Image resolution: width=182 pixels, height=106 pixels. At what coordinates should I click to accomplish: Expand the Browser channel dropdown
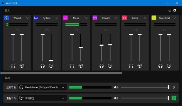click(116, 18)
